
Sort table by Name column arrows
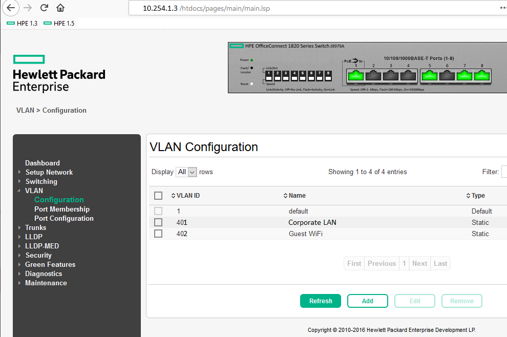click(285, 196)
